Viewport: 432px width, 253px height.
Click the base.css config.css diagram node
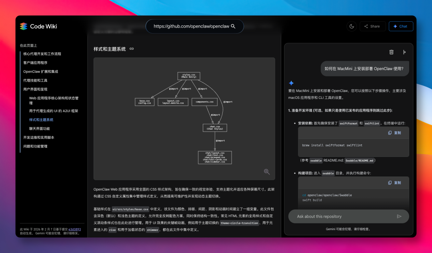pos(145,102)
